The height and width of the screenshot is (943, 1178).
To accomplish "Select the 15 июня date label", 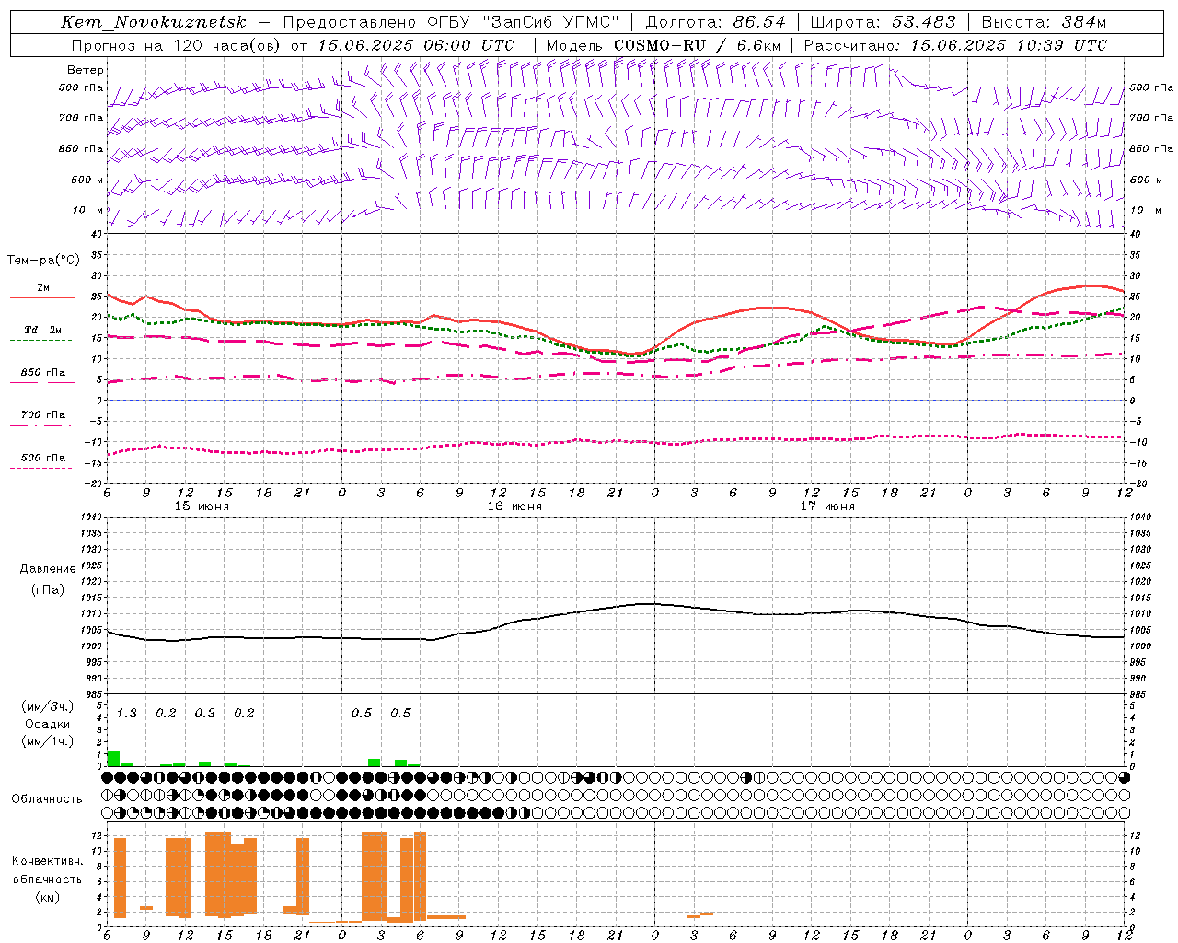I will [202, 506].
